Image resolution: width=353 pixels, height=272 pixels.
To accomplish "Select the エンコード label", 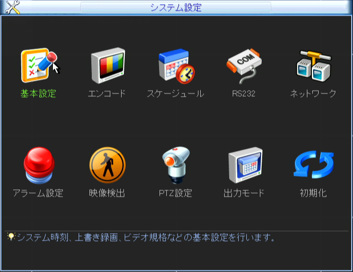I will point(107,94).
